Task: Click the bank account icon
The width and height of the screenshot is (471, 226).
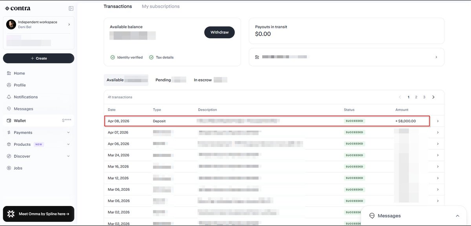Action: coord(257,57)
